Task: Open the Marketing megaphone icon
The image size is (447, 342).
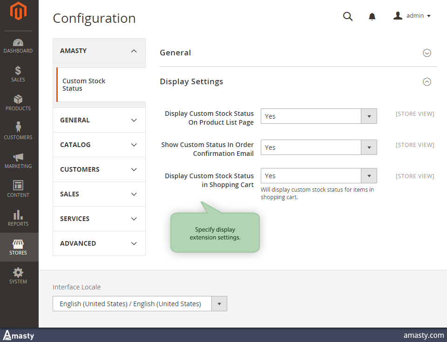Action: (18, 161)
